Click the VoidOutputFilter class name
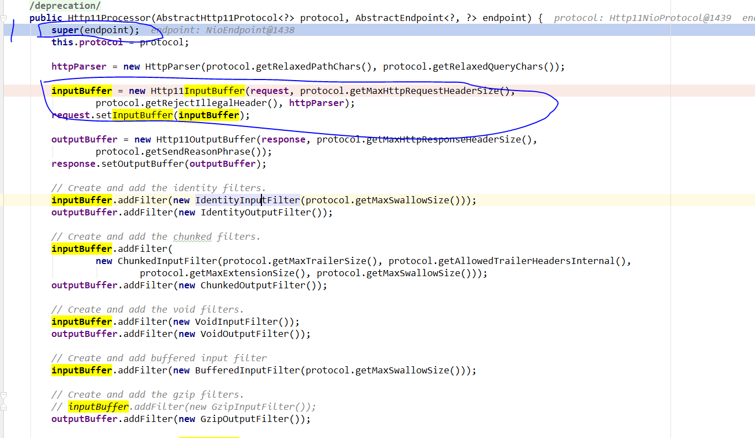 244,334
